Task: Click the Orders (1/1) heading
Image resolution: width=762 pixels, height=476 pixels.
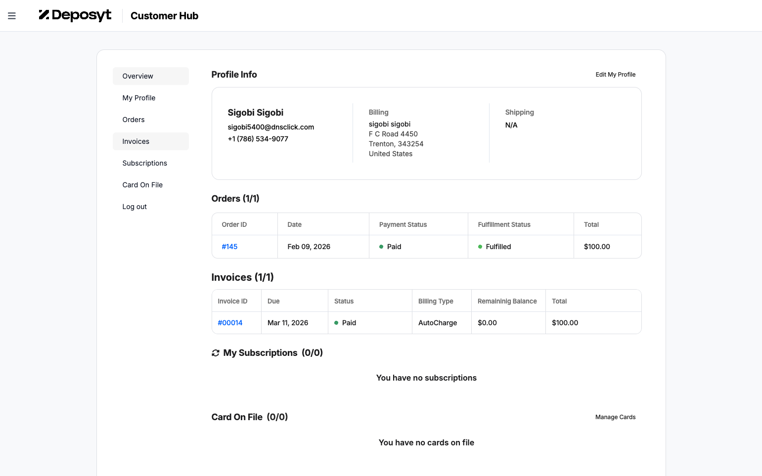Action: 235,199
